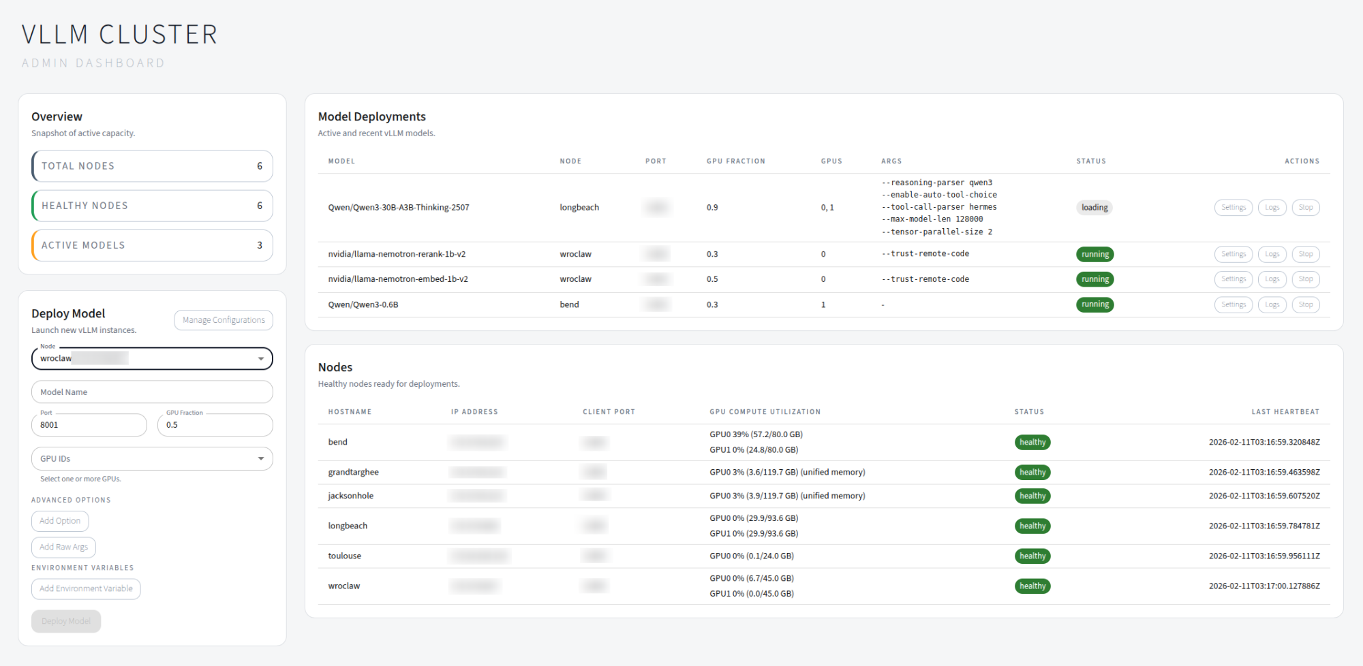Stop the llama-nemotron-rerank-1b-v2 model

[1306, 254]
